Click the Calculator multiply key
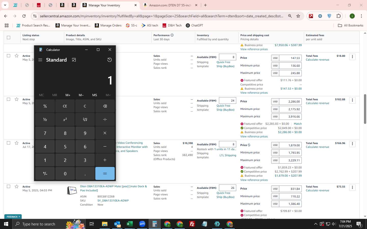Image resolution: width=367 pixels, height=229 pixels. tap(105, 133)
